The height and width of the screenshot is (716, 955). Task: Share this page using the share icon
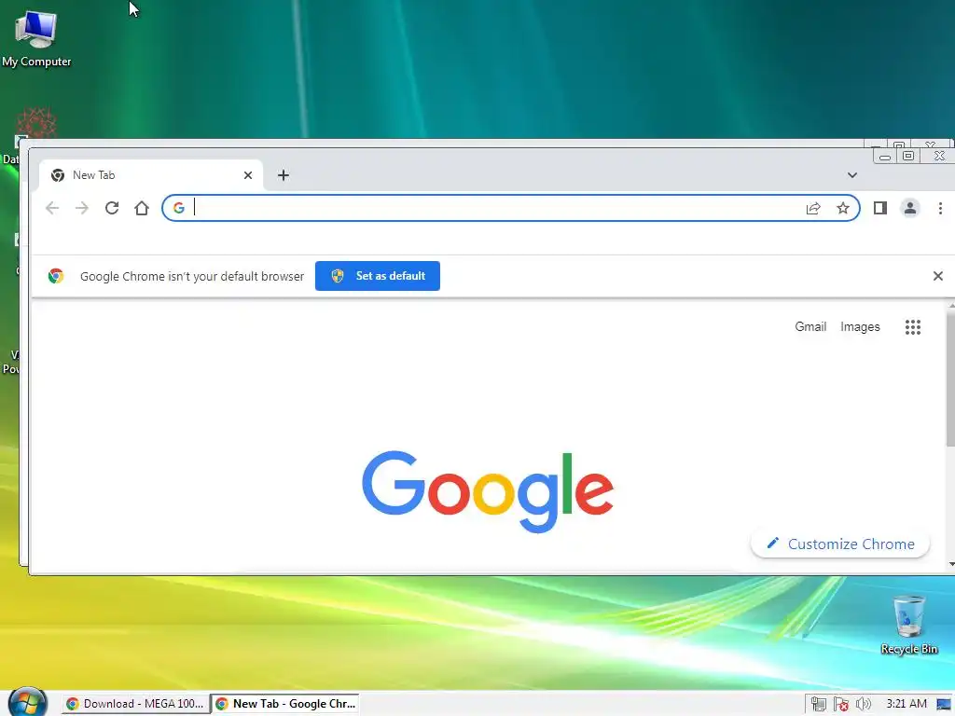coord(813,208)
